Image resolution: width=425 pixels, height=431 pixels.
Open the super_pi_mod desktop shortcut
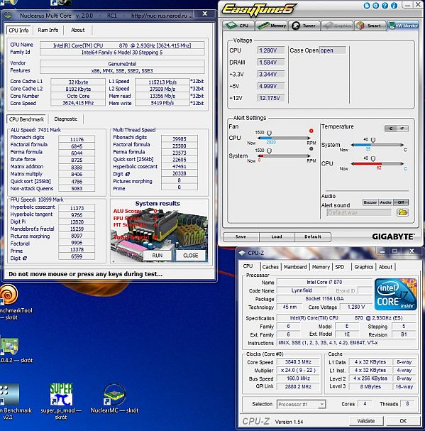pos(61,402)
